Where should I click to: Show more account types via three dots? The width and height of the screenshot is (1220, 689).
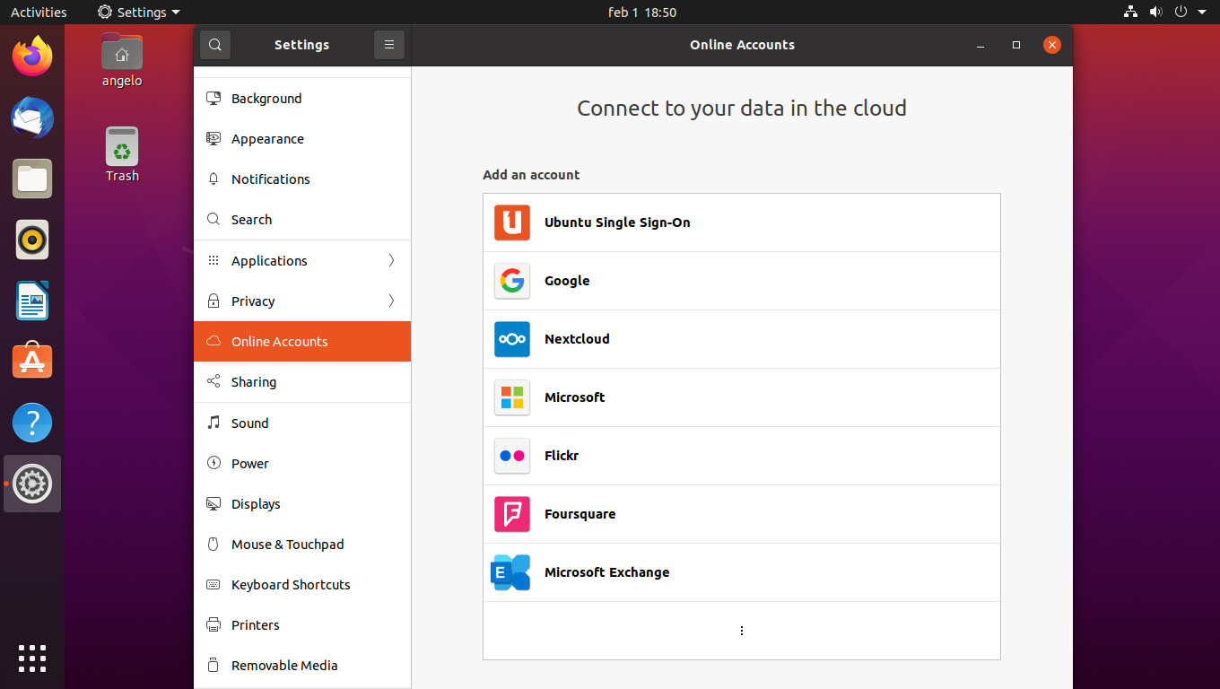point(742,631)
